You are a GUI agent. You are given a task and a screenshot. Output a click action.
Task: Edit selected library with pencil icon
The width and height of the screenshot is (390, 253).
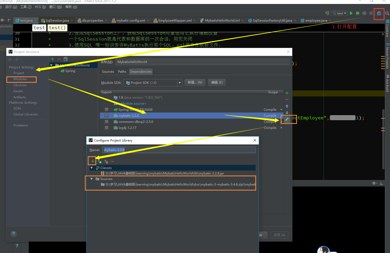point(287,119)
